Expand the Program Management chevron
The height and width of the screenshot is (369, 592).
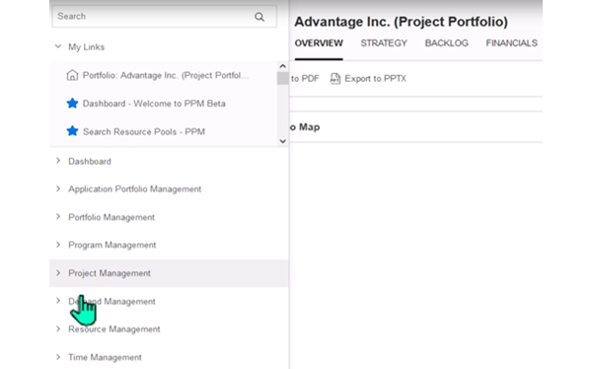click(58, 245)
